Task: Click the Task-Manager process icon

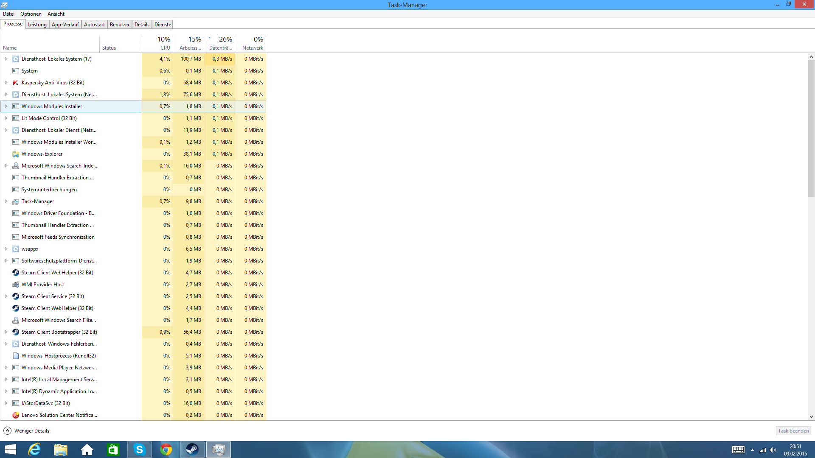Action: pos(16,201)
